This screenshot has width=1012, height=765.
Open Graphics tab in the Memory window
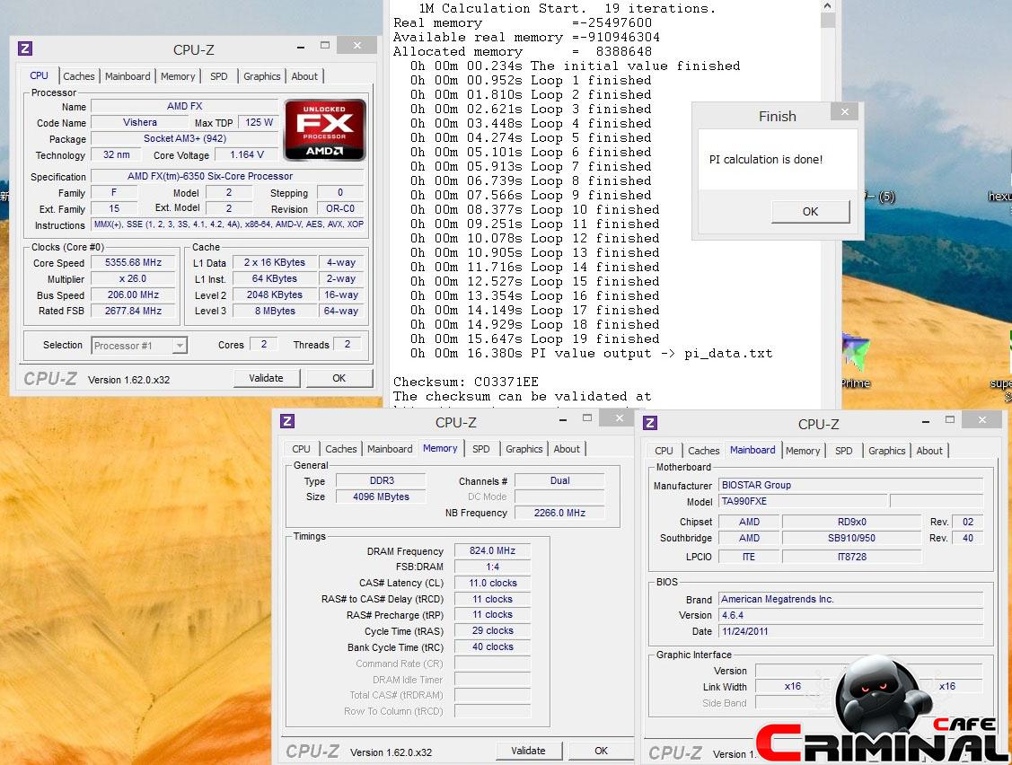(x=524, y=449)
